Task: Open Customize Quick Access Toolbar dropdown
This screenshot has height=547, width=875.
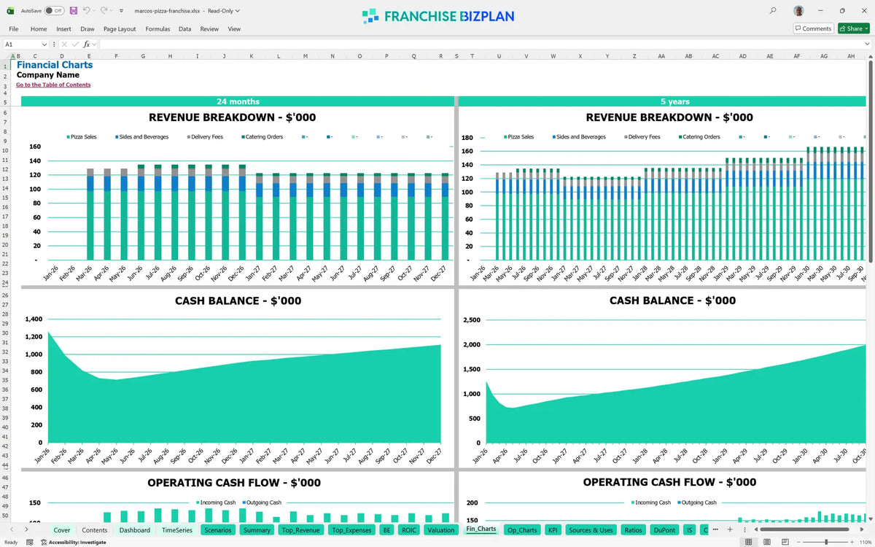Action: point(121,11)
